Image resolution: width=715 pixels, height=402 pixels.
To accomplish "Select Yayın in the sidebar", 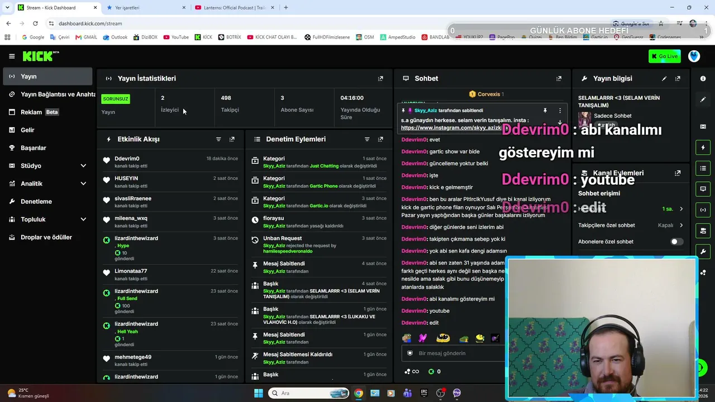I will coord(47,76).
